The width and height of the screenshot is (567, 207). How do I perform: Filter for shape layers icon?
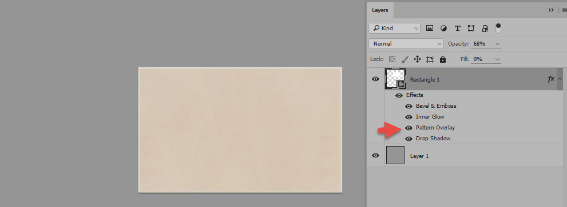click(x=471, y=28)
